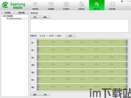Click the 添加策略 add strategy button

[x=8, y=13]
